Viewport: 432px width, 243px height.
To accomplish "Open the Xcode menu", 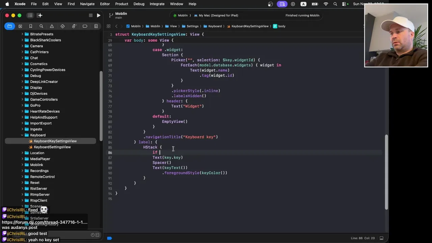I will click(20, 4).
